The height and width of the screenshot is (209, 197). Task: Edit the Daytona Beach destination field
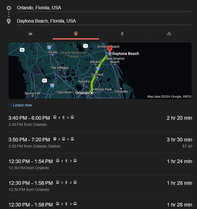point(104,21)
